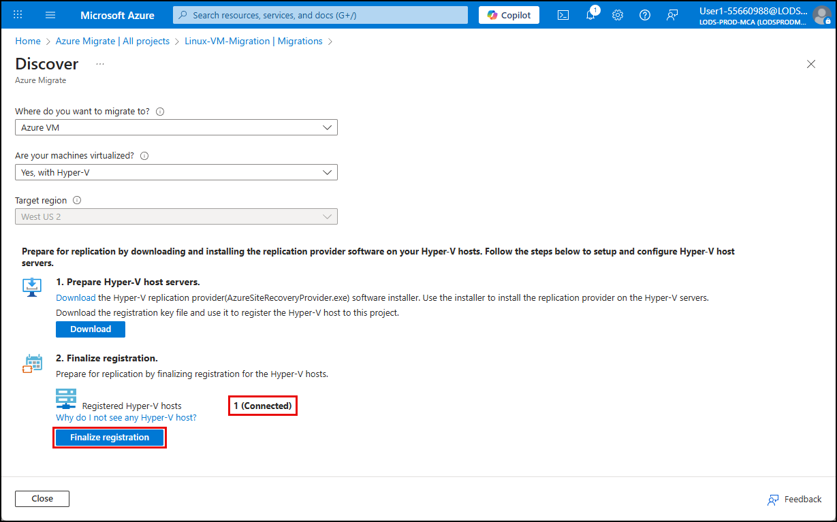Click the '1 (Connected)' host status
This screenshot has height=522, width=837.
point(263,406)
